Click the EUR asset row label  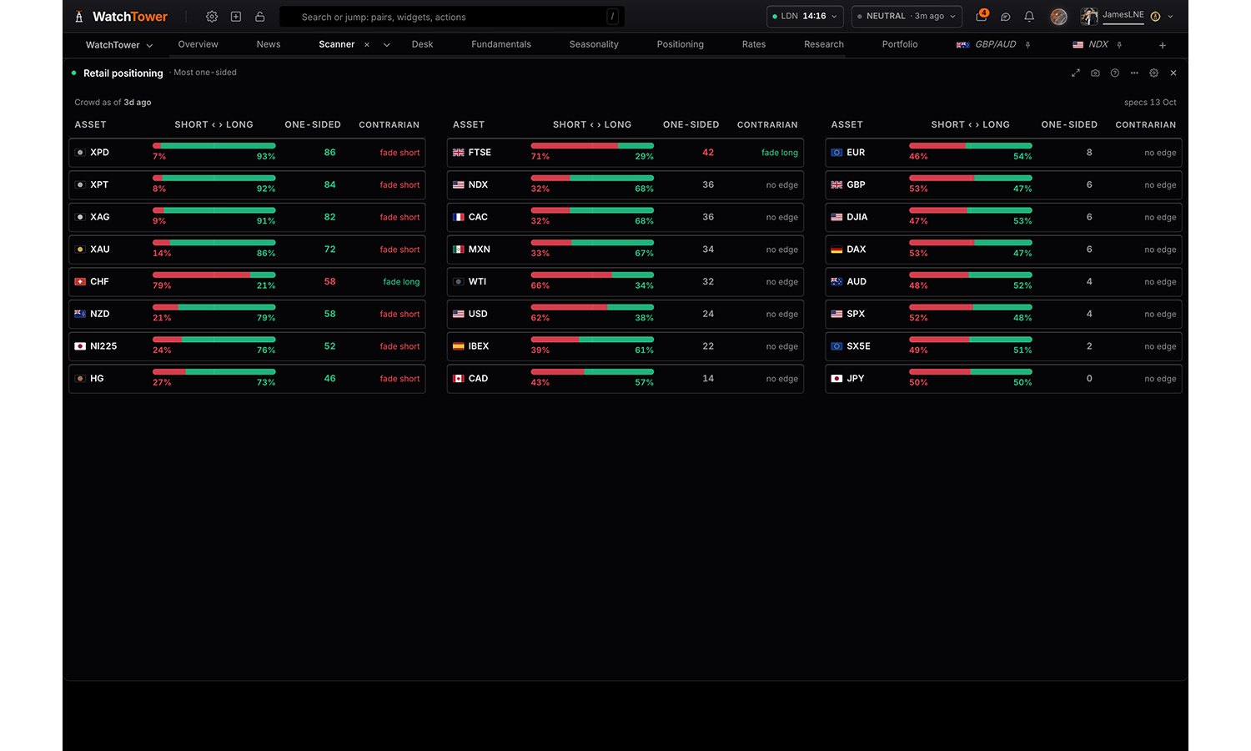pos(856,153)
